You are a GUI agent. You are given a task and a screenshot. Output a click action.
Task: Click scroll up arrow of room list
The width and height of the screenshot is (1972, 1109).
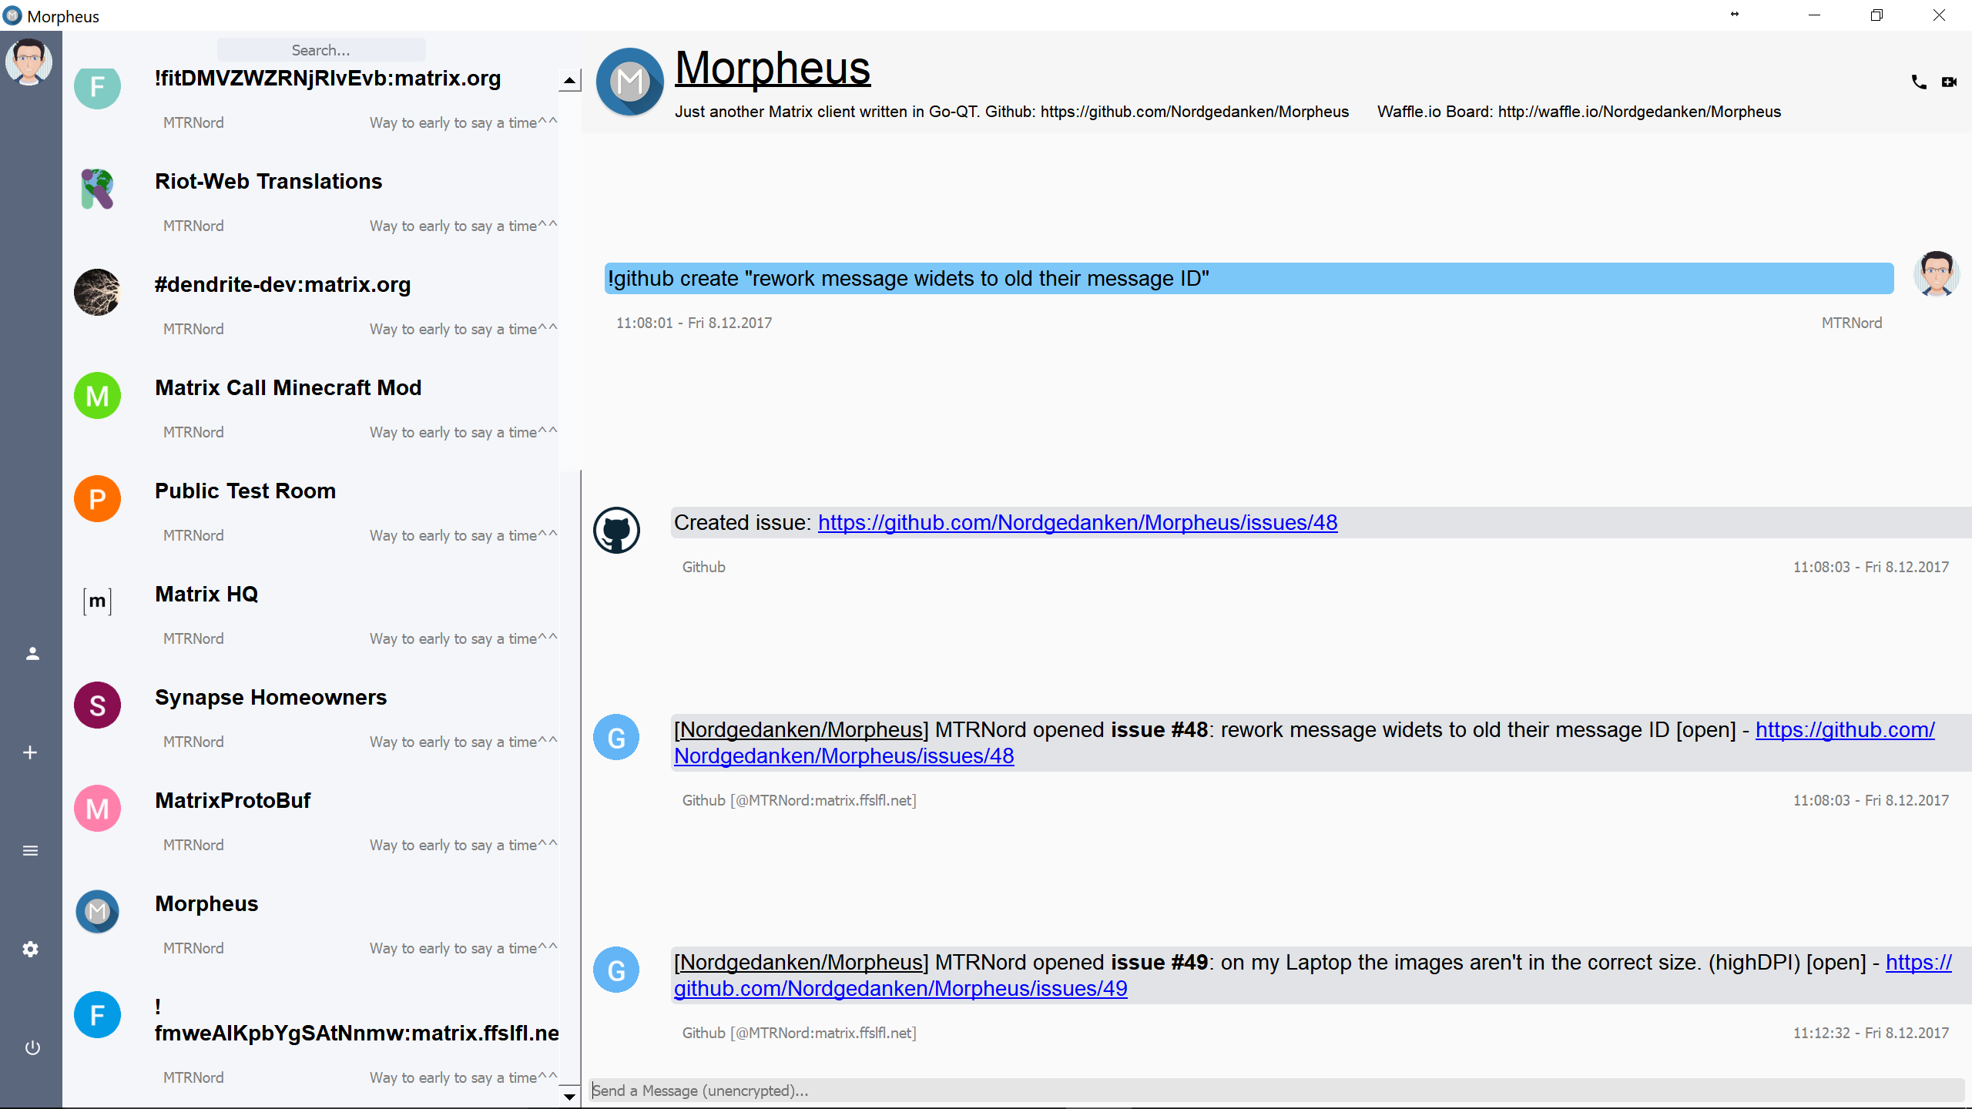(x=569, y=80)
